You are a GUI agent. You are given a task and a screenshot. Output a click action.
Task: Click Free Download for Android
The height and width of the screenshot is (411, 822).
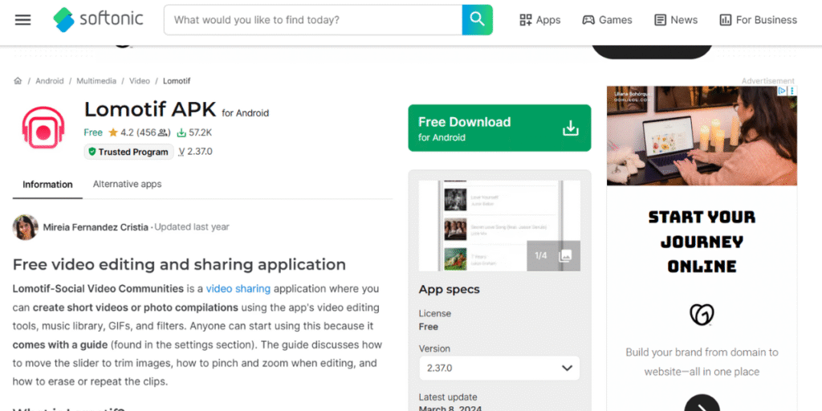(498, 128)
